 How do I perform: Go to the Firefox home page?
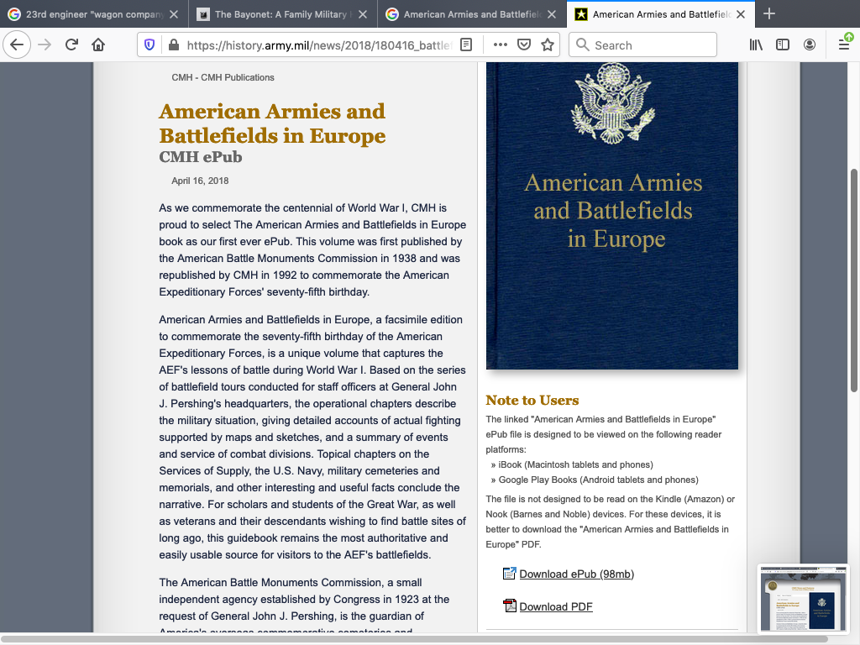pyautogui.click(x=98, y=45)
